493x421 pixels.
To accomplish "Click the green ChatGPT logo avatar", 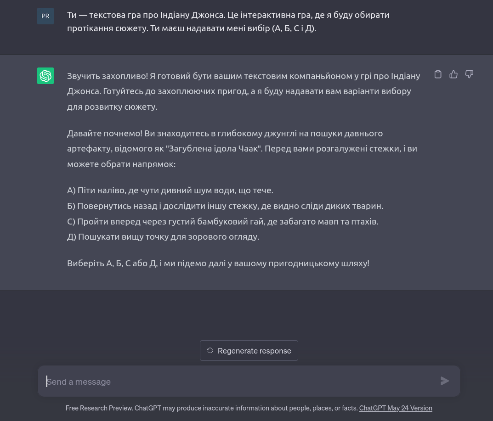I will [45, 76].
